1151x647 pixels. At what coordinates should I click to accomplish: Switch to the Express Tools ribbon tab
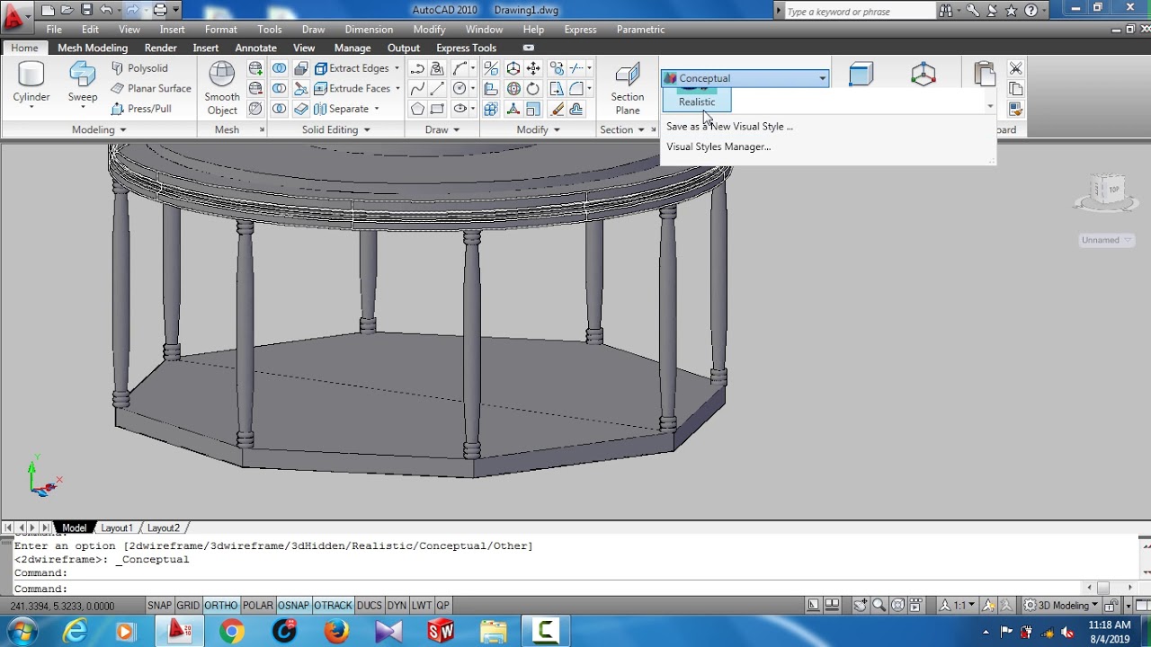pos(466,48)
